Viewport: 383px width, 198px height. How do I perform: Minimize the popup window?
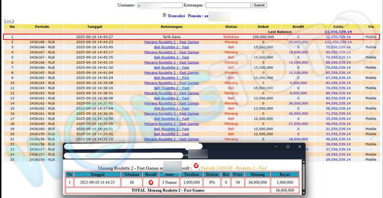(x=275, y=146)
